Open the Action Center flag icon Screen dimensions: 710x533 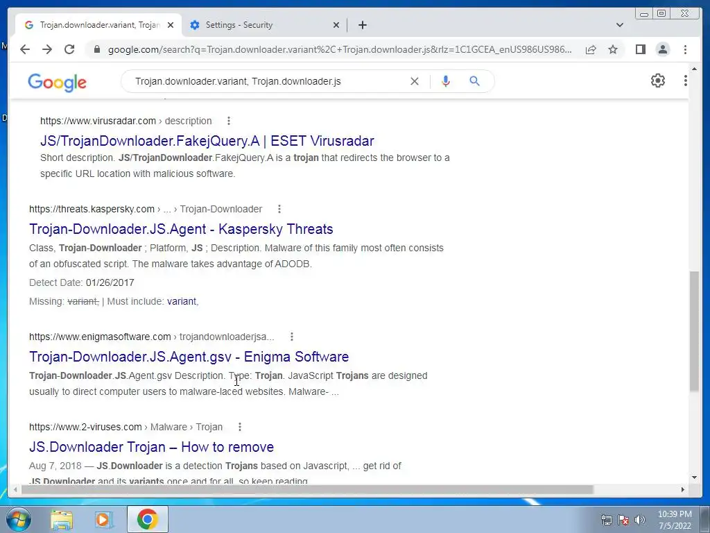point(623,520)
